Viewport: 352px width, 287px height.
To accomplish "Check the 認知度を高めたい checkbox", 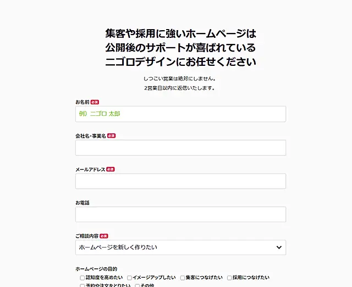I will coord(82,278).
